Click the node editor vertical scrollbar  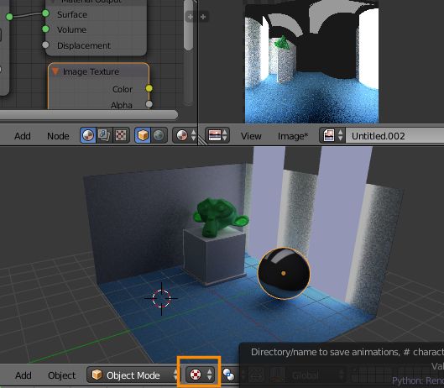[x=188, y=25]
